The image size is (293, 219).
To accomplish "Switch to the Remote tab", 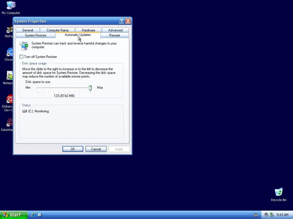I will coord(114,35).
